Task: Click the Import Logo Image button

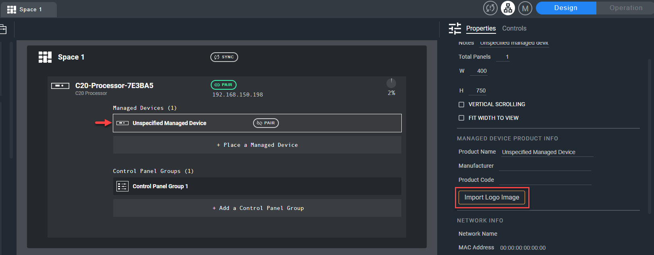Action: (492, 197)
